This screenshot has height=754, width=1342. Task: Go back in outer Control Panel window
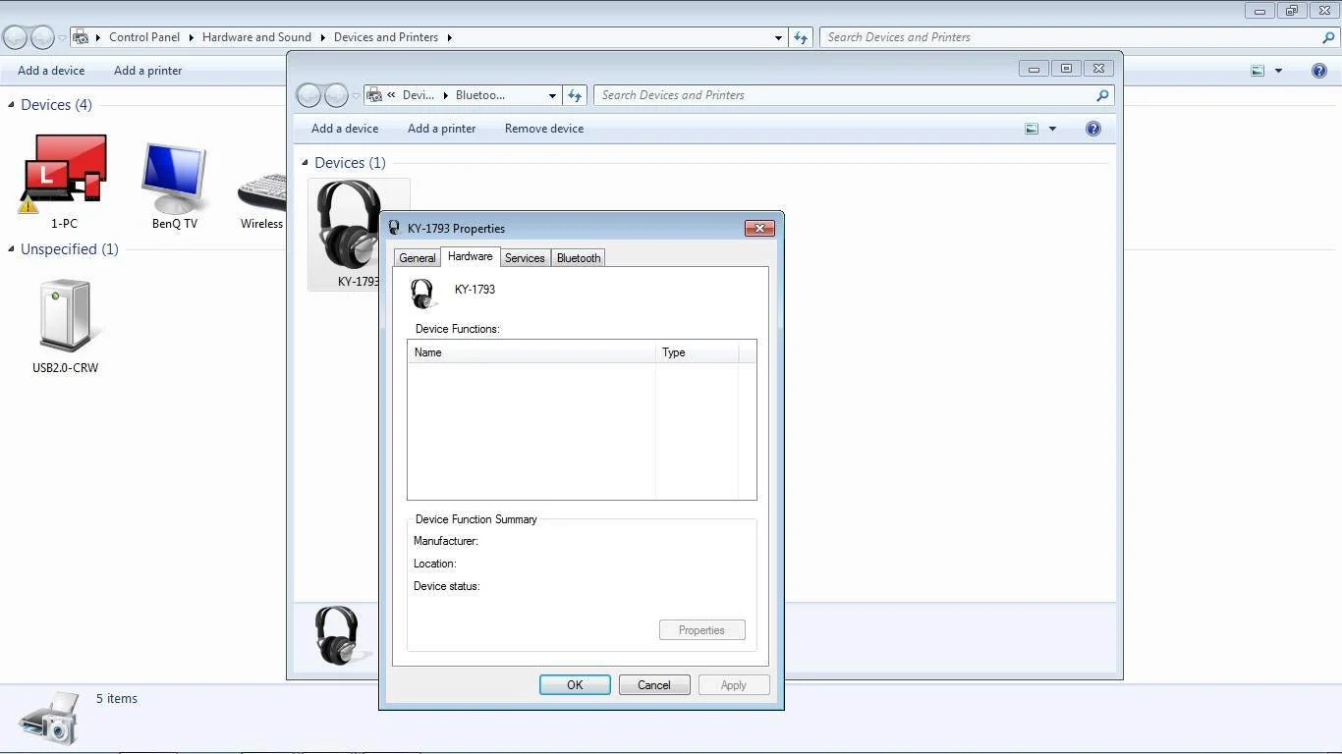coord(15,37)
